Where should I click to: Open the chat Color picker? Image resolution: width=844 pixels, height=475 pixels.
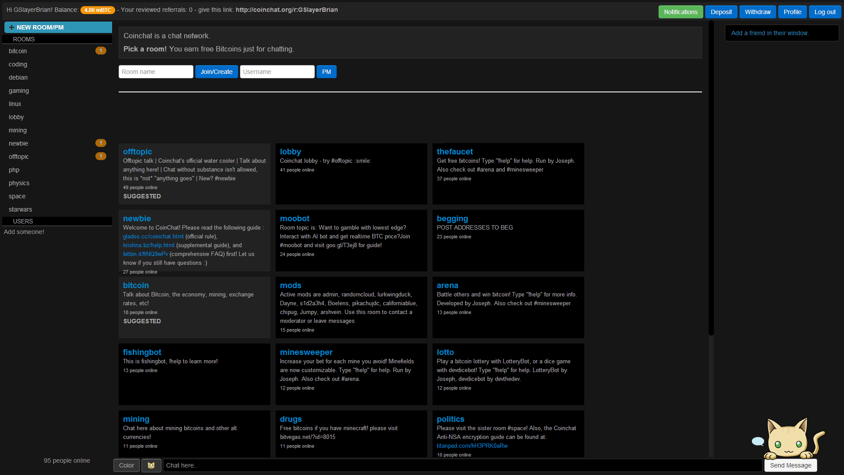click(x=127, y=465)
